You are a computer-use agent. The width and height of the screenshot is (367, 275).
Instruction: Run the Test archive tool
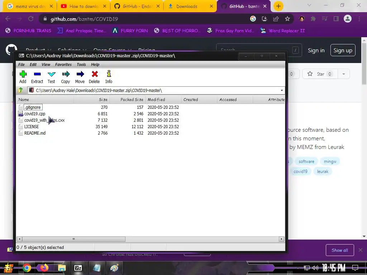51,77
